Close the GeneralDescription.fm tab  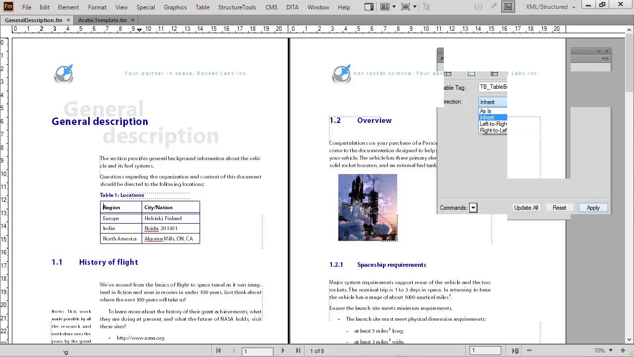pos(68,20)
